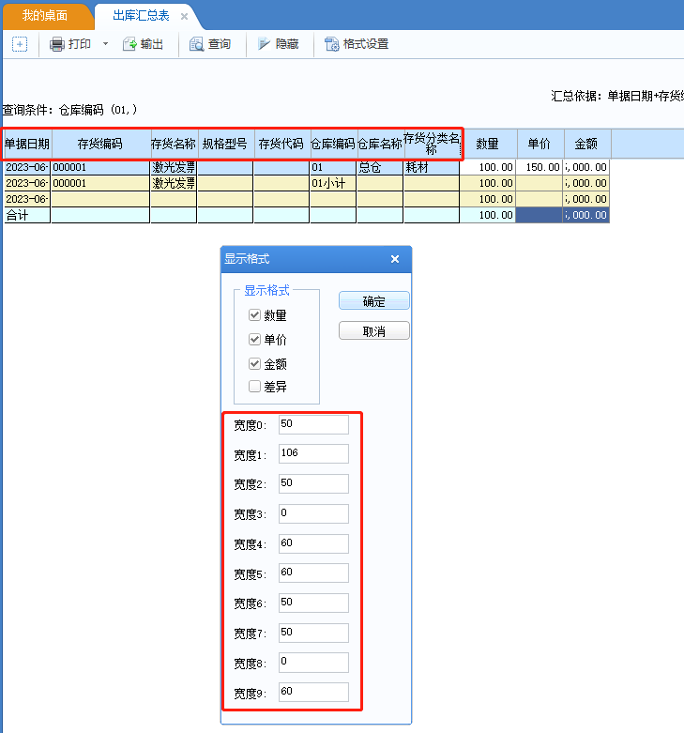Select the 01小计 cell
The height and width of the screenshot is (733, 684).
(x=333, y=183)
